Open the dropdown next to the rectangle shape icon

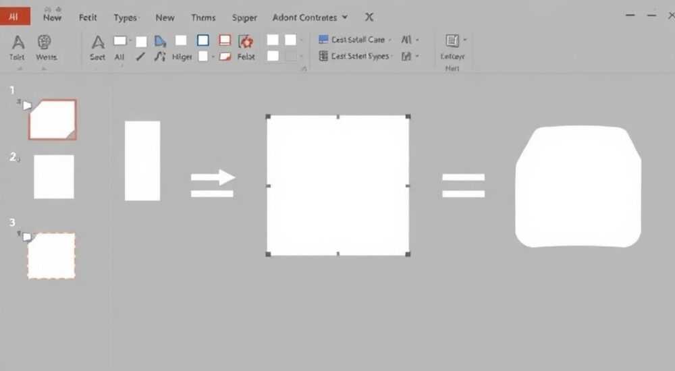pos(130,41)
